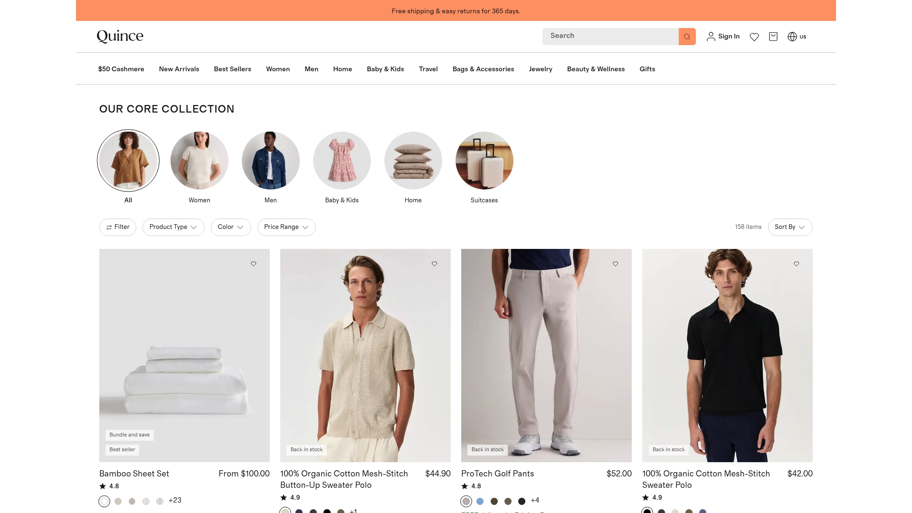Screen dimensions: 912x513
Task: Pick the grey swatch for ProTech Golf Pants
Action: (466, 501)
